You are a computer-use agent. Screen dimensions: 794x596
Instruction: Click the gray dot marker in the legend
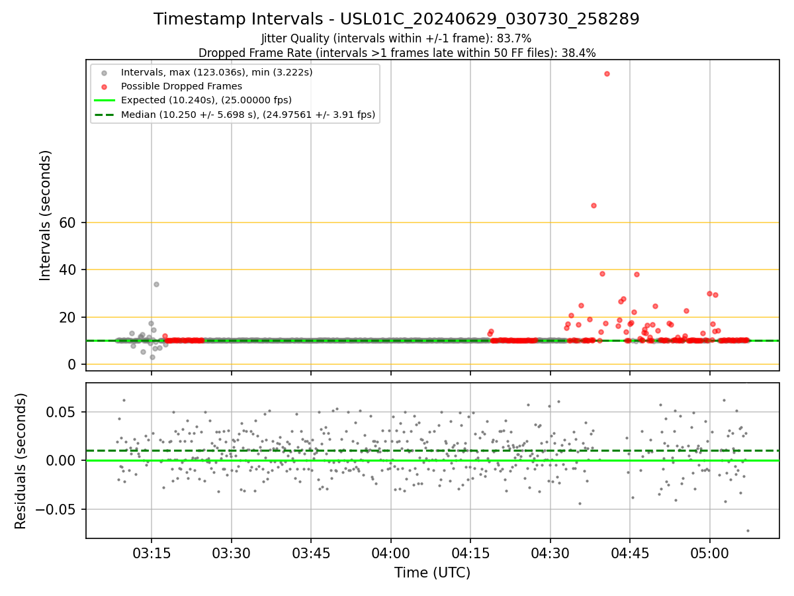point(105,72)
